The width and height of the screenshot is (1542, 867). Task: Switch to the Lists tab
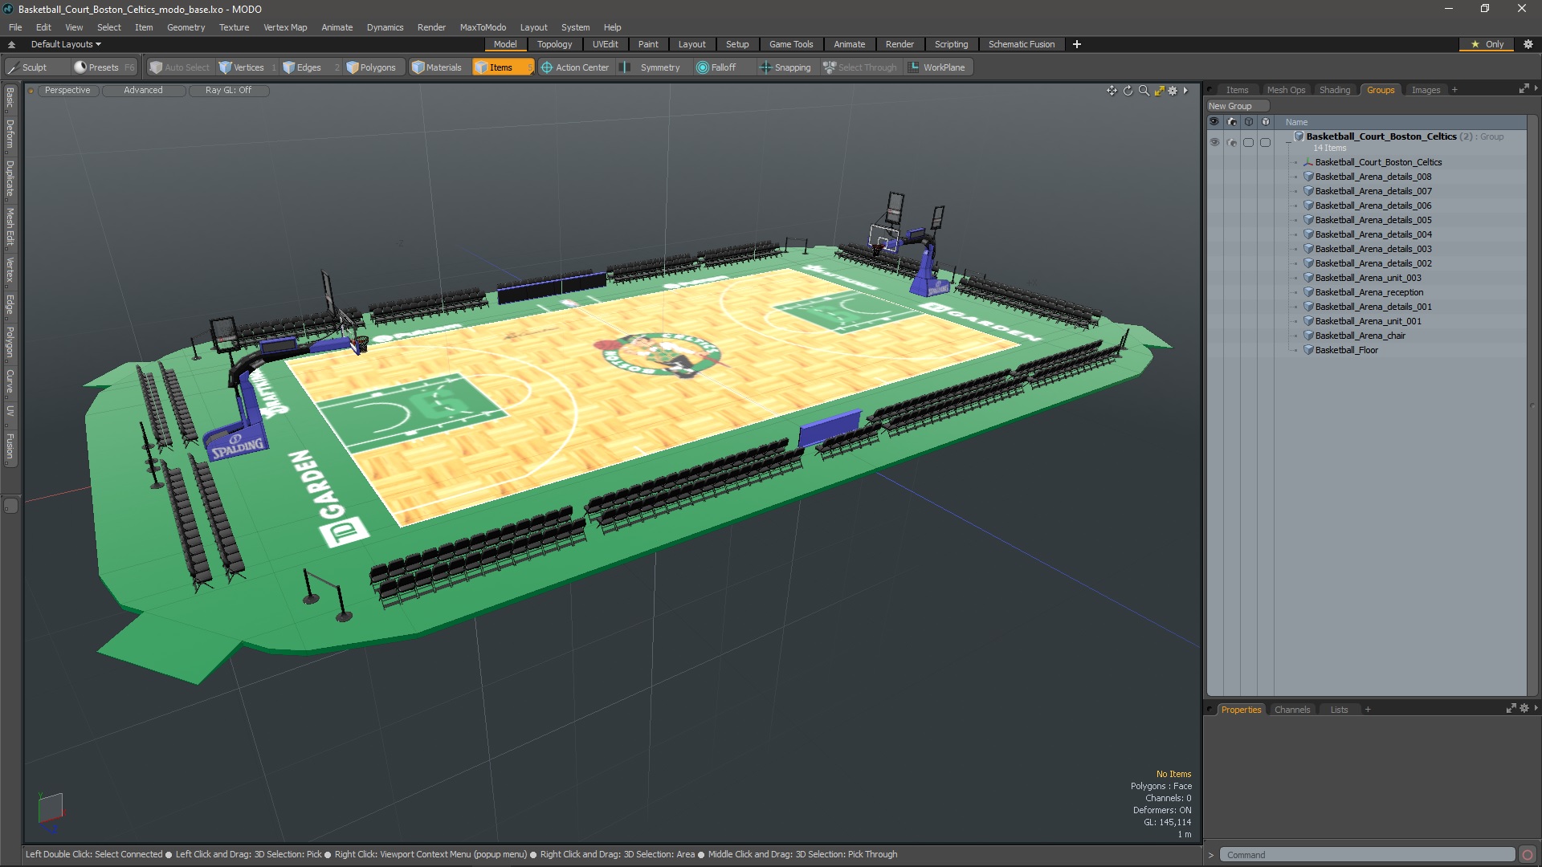(1339, 710)
